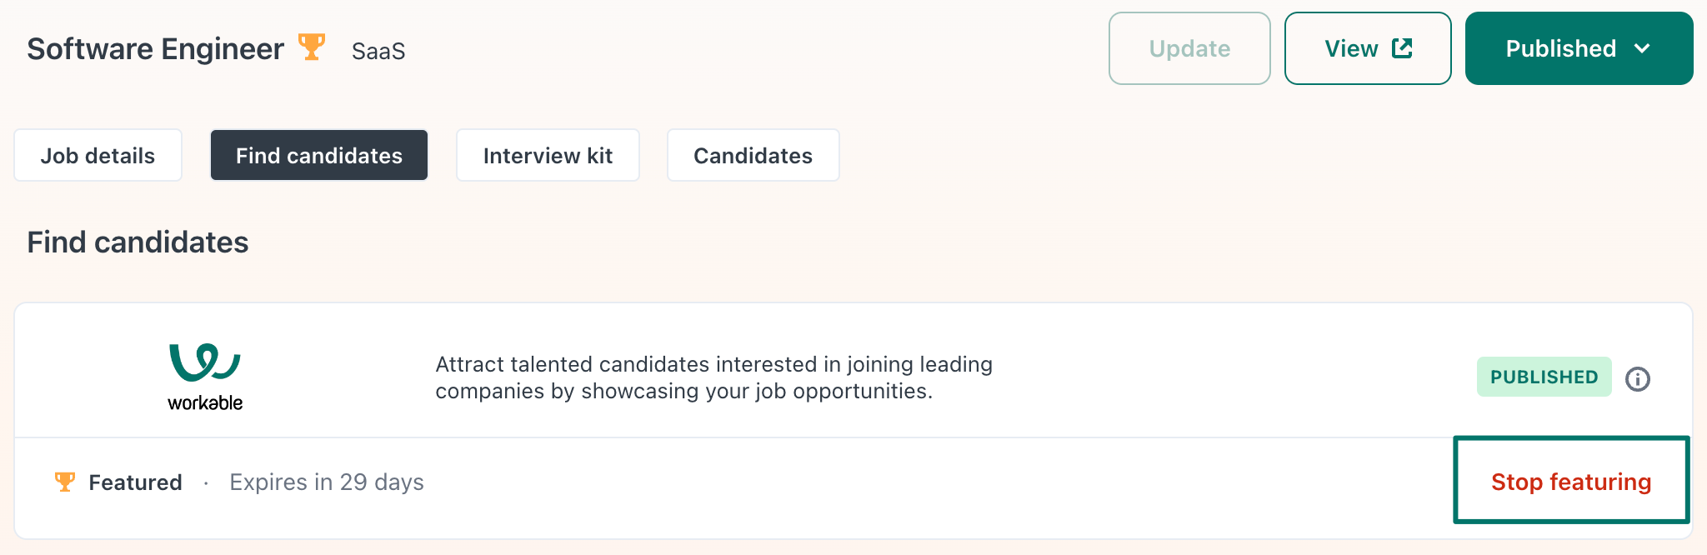Click the trophy icon beside Software Engineer title
The height and width of the screenshot is (555, 1707).
(312, 47)
